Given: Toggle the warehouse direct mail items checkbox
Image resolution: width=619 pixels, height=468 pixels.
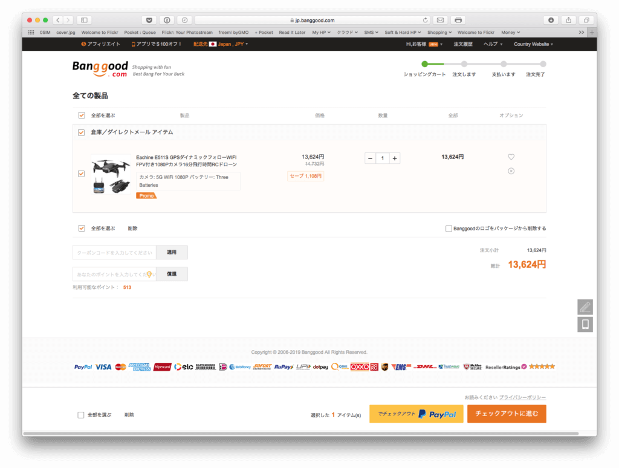Looking at the screenshot, I should click(82, 132).
